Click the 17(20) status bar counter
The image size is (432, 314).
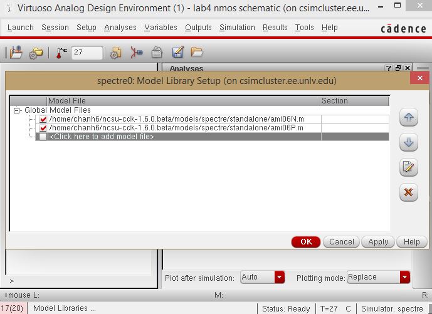click(12, 308)
